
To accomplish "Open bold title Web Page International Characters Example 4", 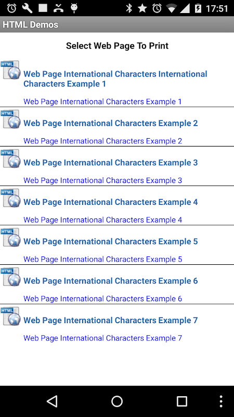I will coord(111,202).
